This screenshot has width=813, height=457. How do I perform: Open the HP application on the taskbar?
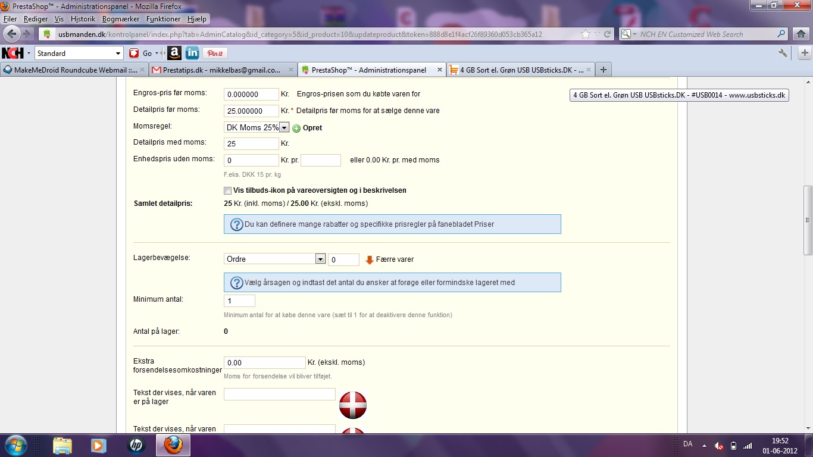tap(136, 445)
